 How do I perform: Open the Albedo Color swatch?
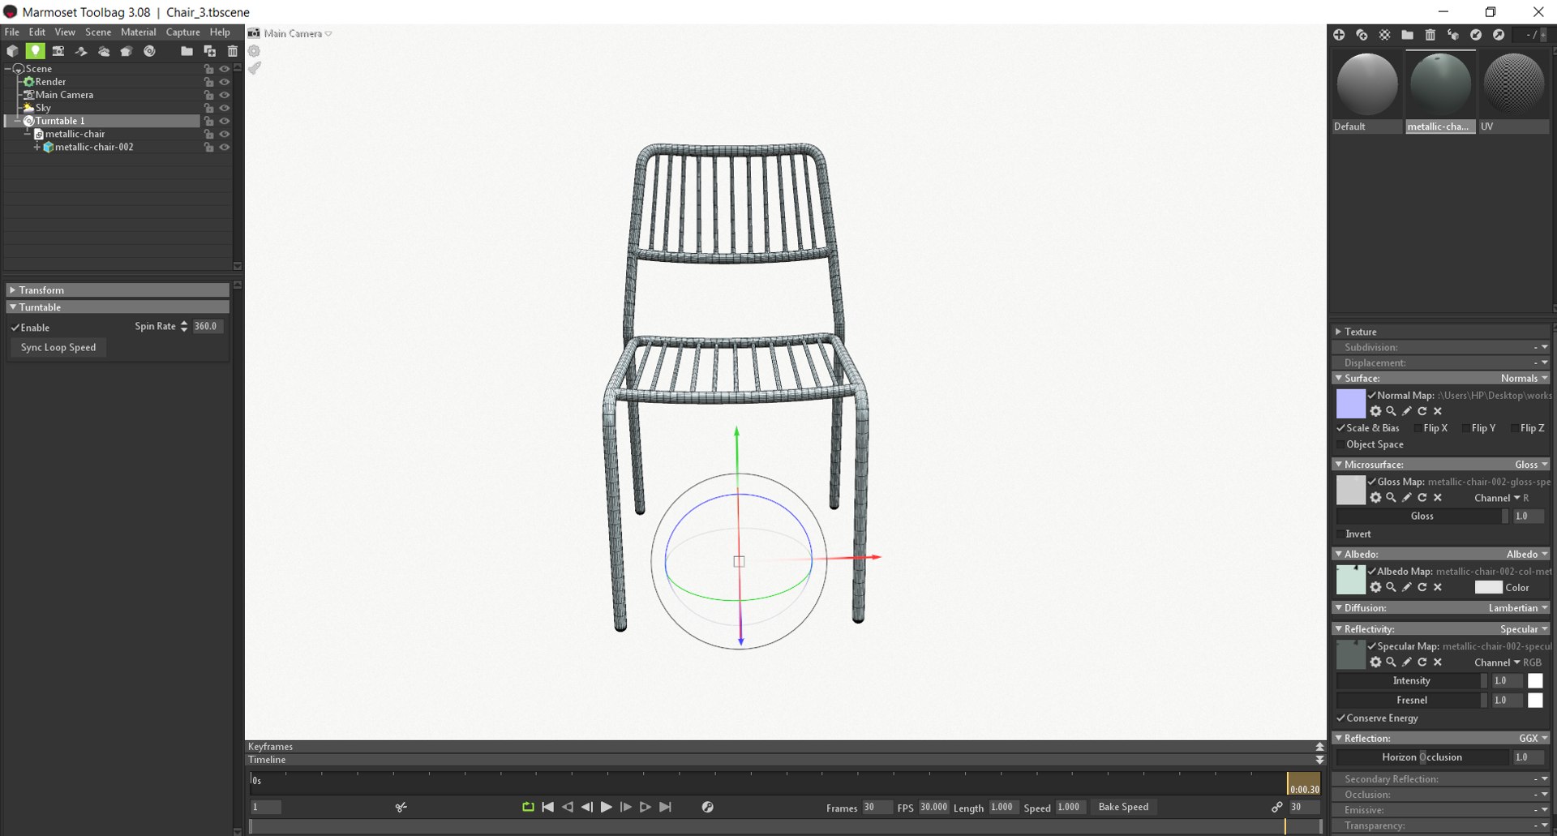(1488, 588)
